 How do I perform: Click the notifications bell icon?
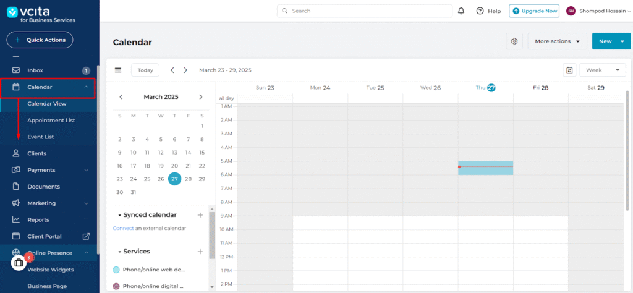(x=461, y=11)
